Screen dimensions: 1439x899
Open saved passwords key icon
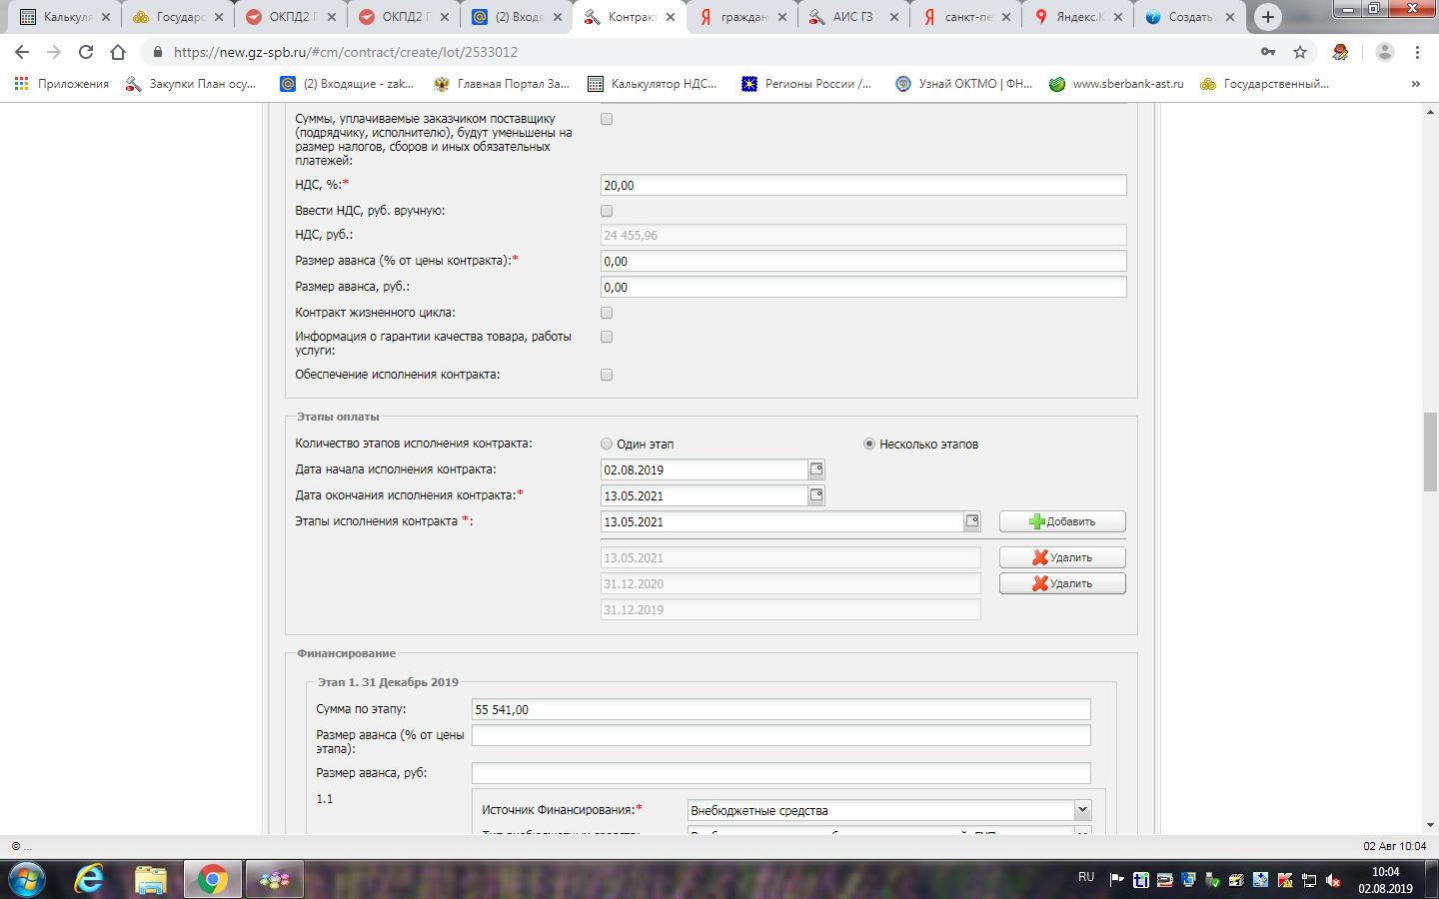(x=1268, y=52)
